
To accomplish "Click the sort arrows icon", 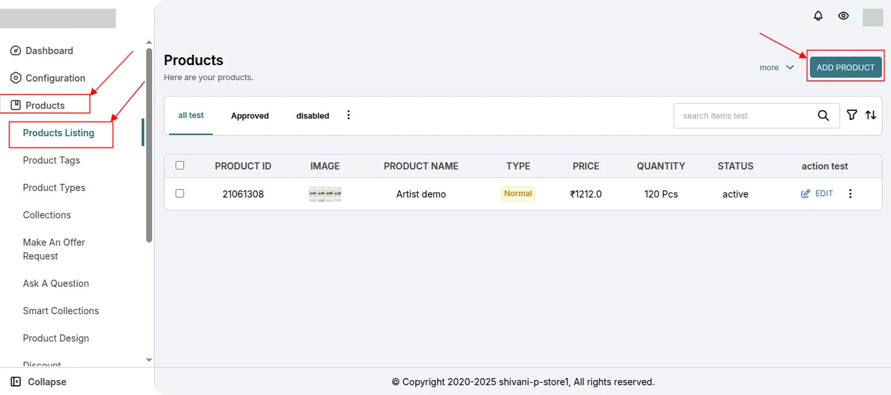I will (871, 115).
